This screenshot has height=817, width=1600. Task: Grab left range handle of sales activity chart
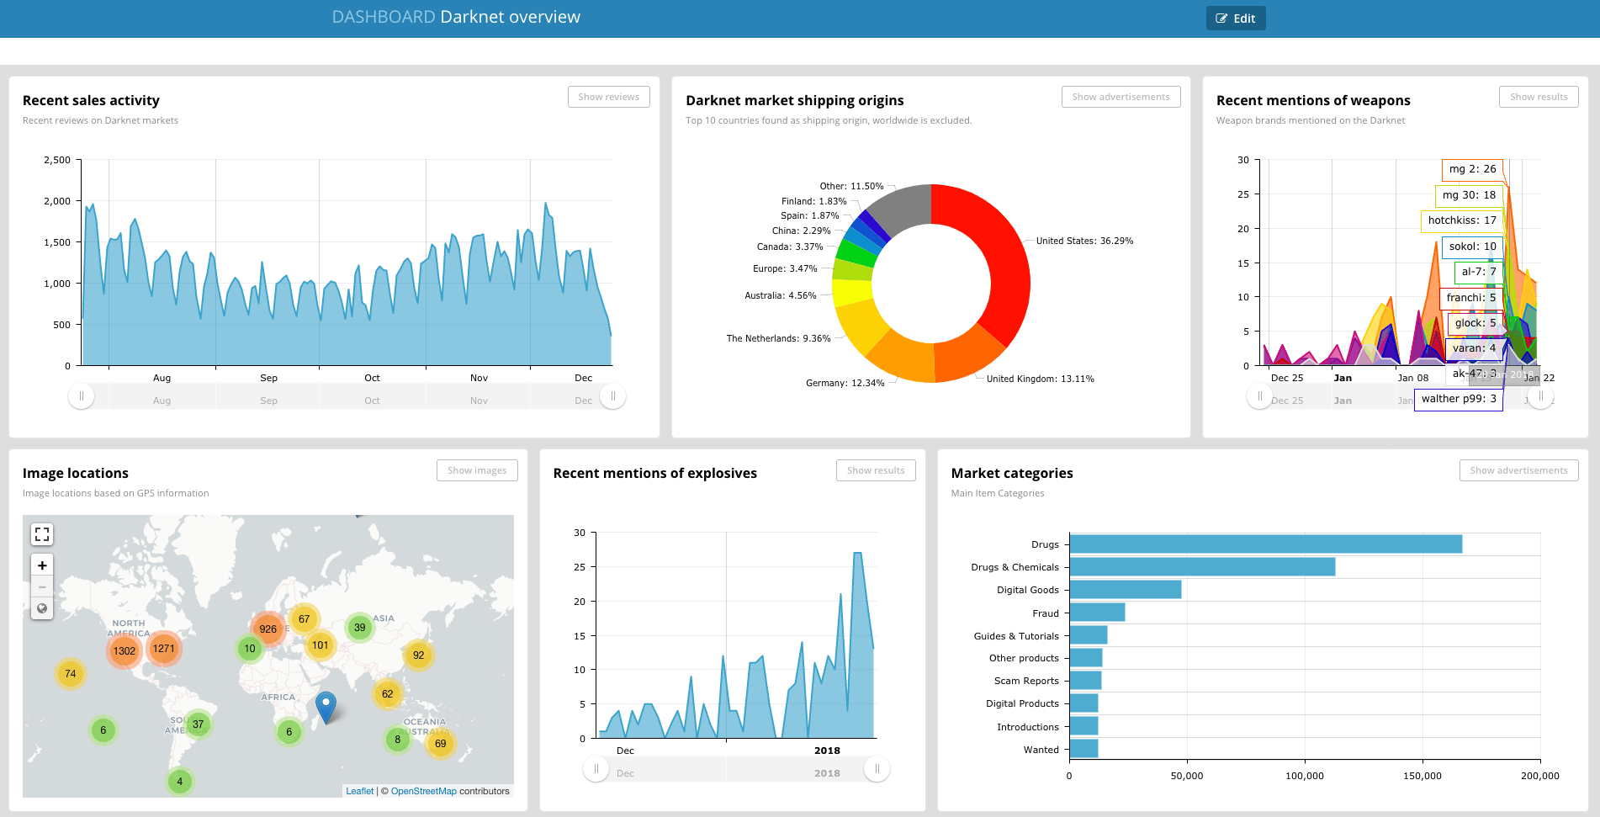[x=82, y=396]
